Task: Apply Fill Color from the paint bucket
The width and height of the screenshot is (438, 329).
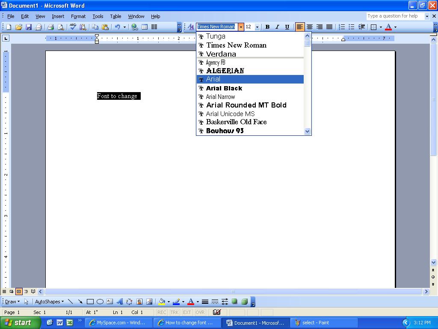Action: point(162,302)
